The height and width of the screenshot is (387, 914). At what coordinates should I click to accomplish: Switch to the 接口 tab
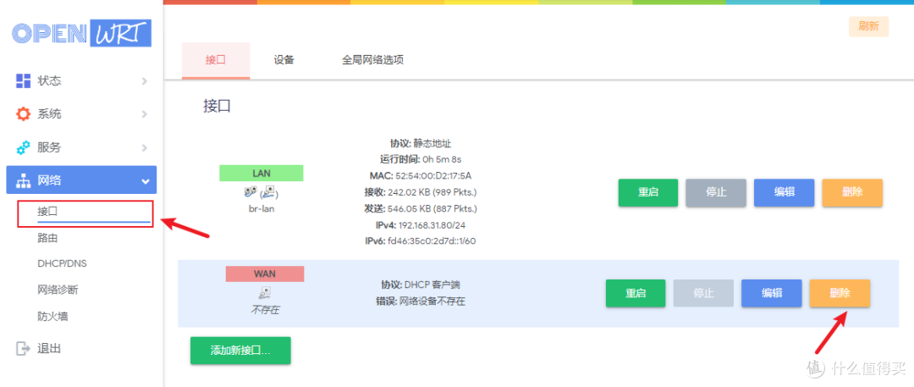click(216, 60)
